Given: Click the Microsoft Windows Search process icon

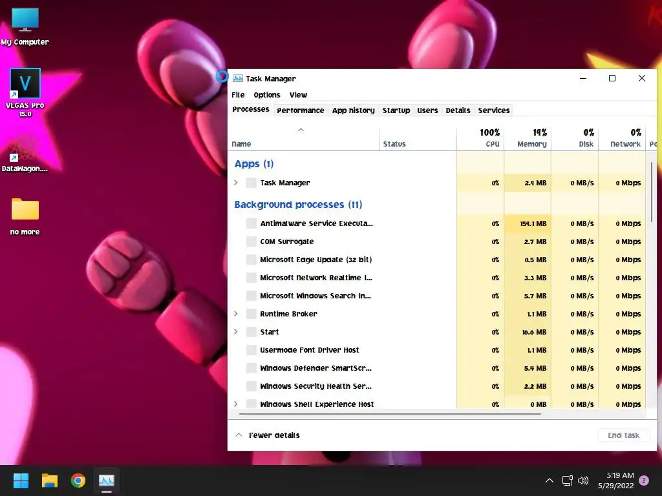Looking at the screenshot, I should click(x=251, y=296).
